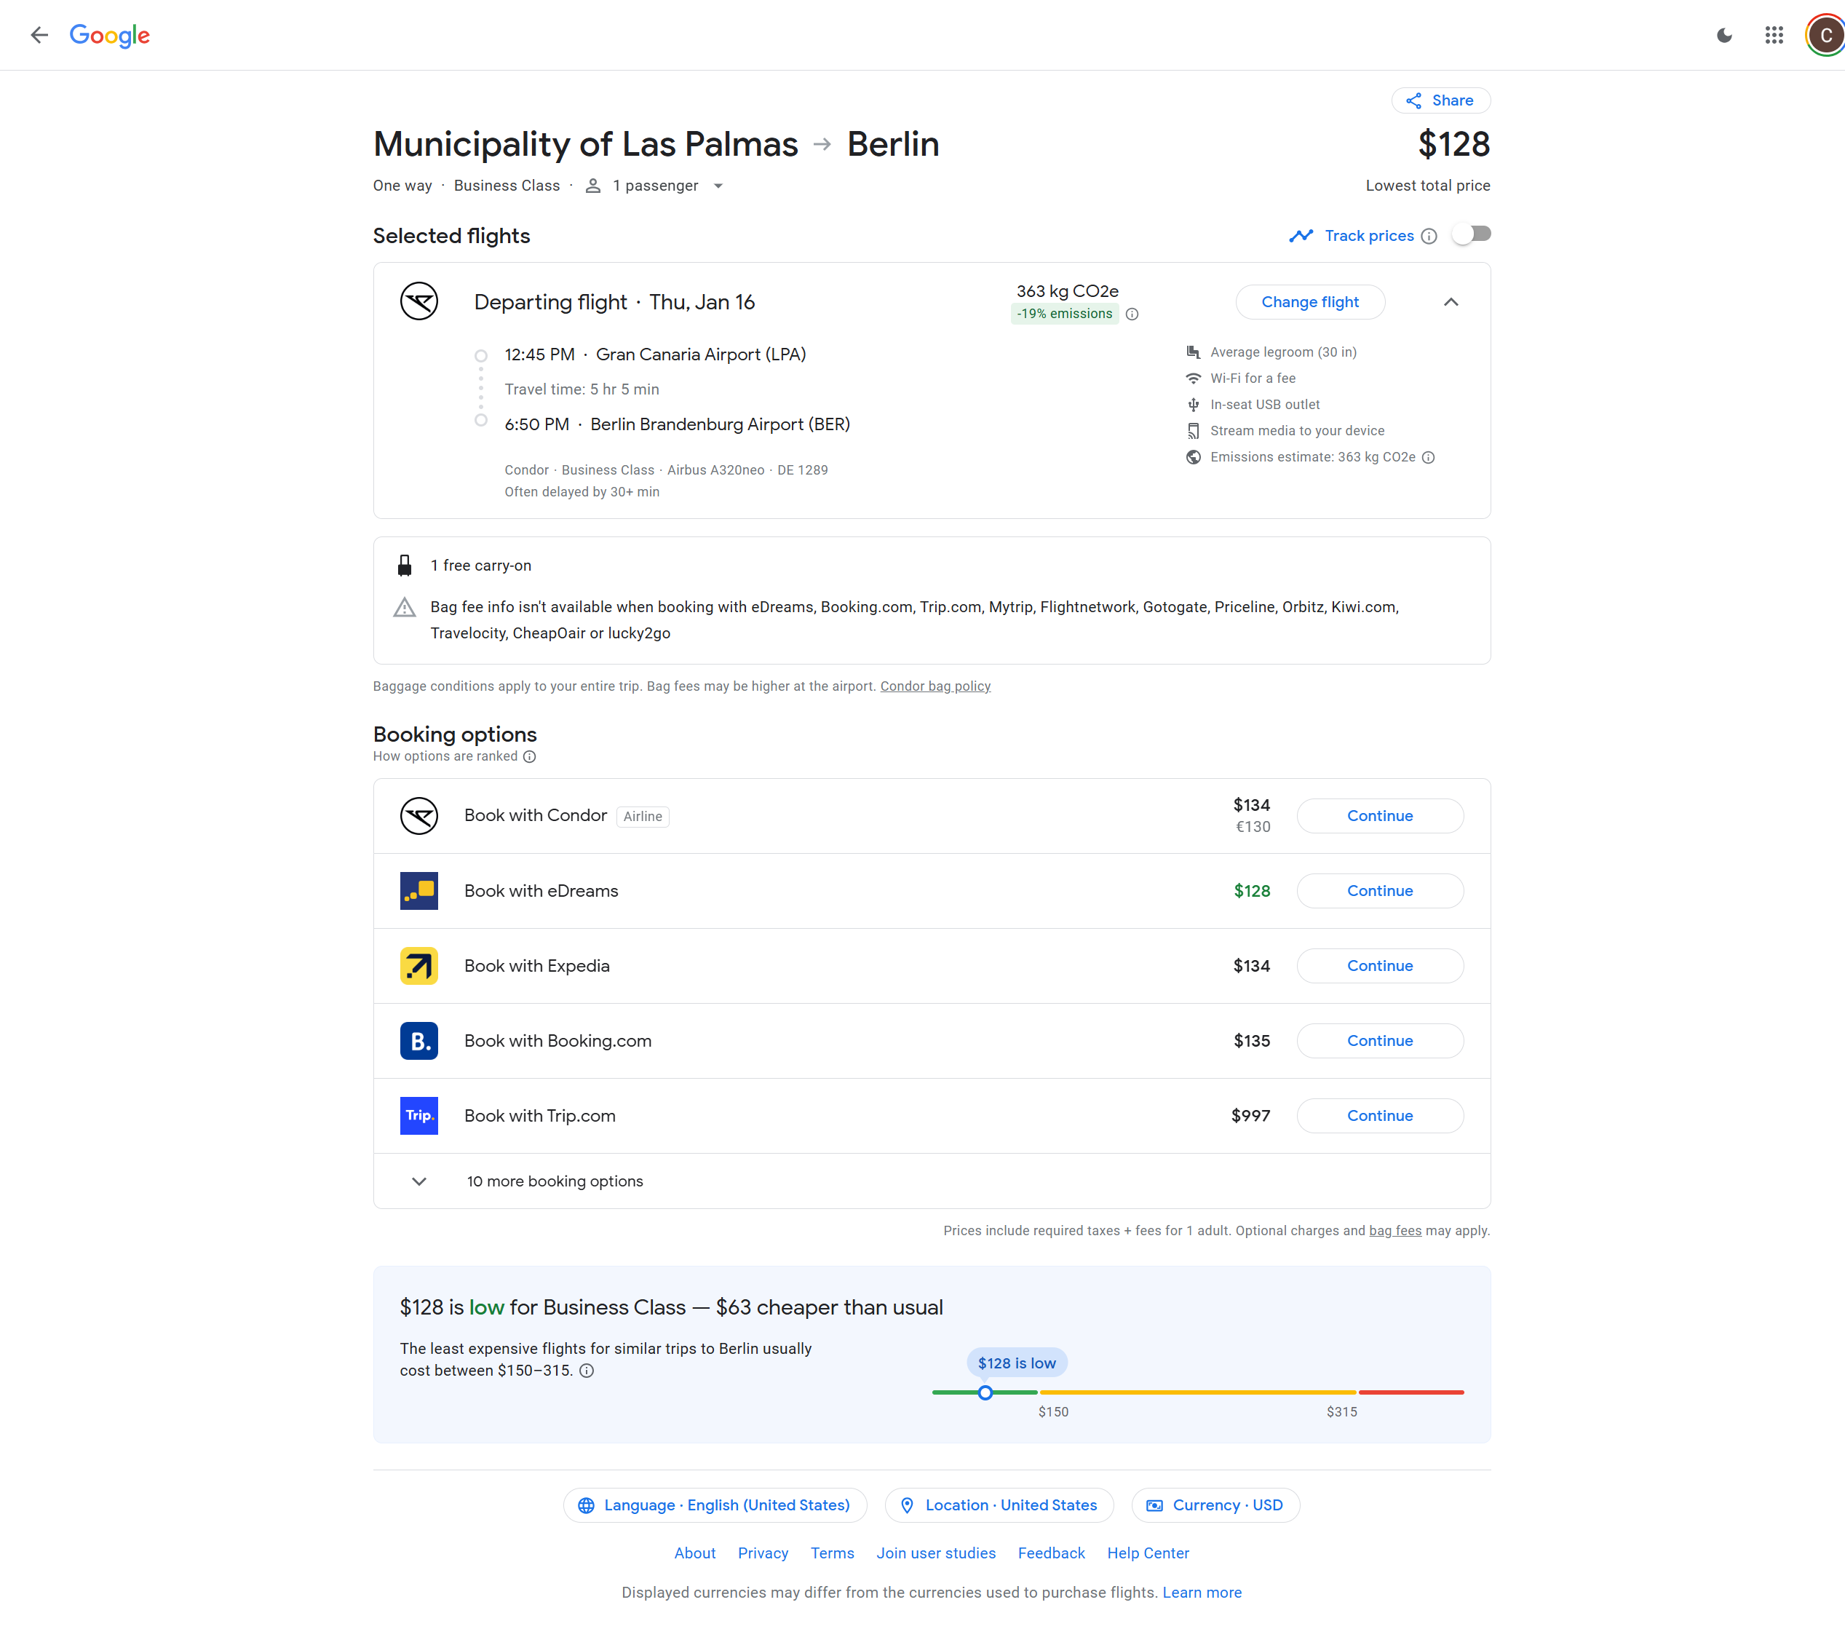Open the Google apps grid

click(x=1774, y=35)
